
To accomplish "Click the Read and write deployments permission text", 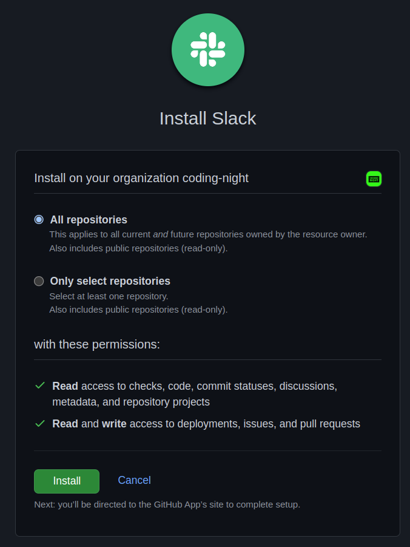I will click(x=206, y=424).
